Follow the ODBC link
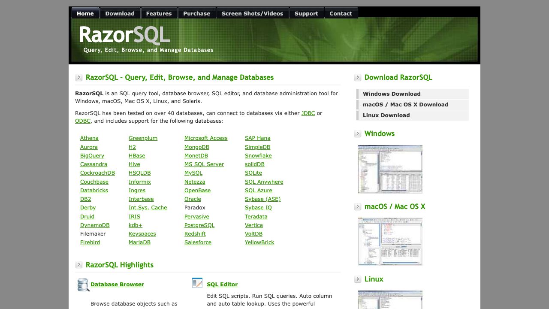 coord(83,121)
